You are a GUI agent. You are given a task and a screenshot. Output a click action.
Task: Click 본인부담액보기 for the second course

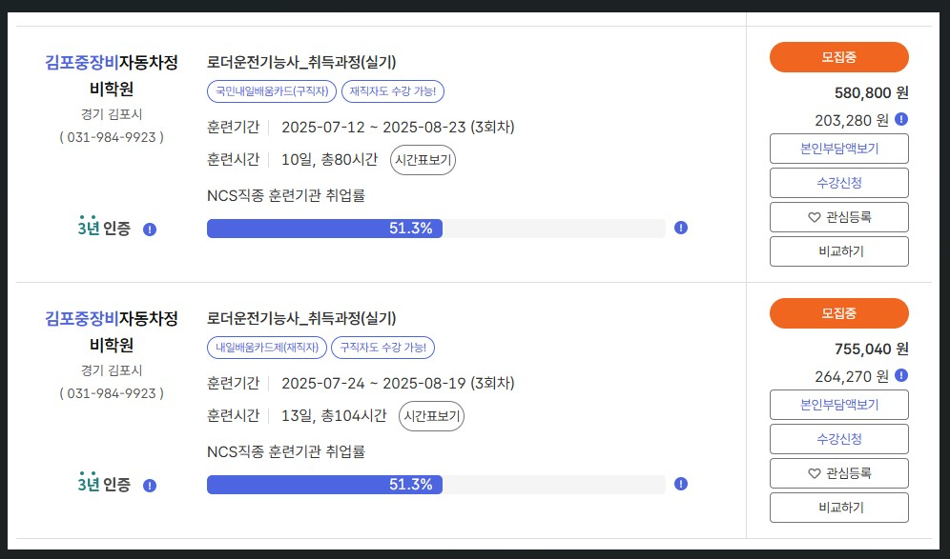pos(839,405)
